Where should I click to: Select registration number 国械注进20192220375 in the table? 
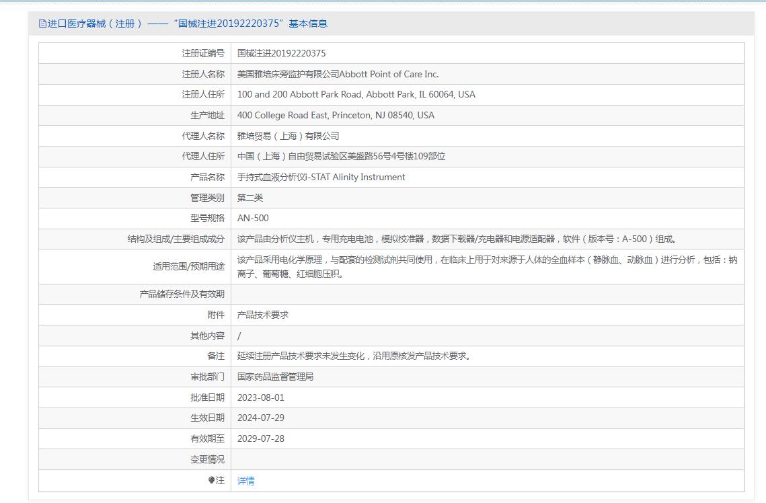pos(281,53)
